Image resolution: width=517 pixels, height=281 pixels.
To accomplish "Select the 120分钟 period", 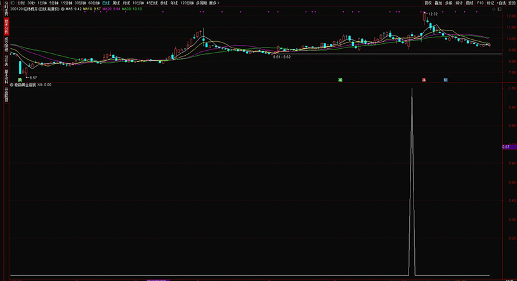I will coord(187,3).
